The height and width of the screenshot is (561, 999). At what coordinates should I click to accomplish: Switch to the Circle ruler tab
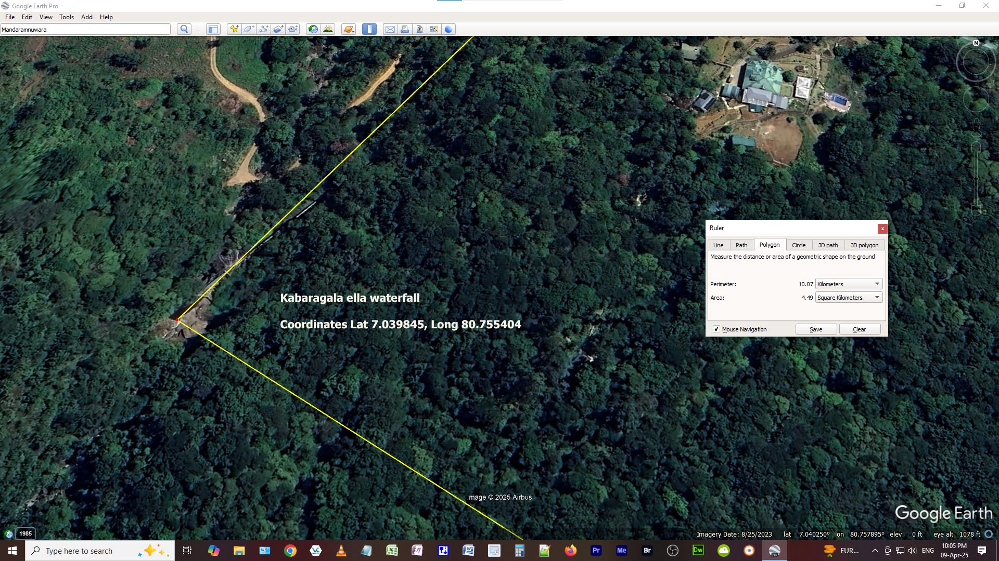798,245
